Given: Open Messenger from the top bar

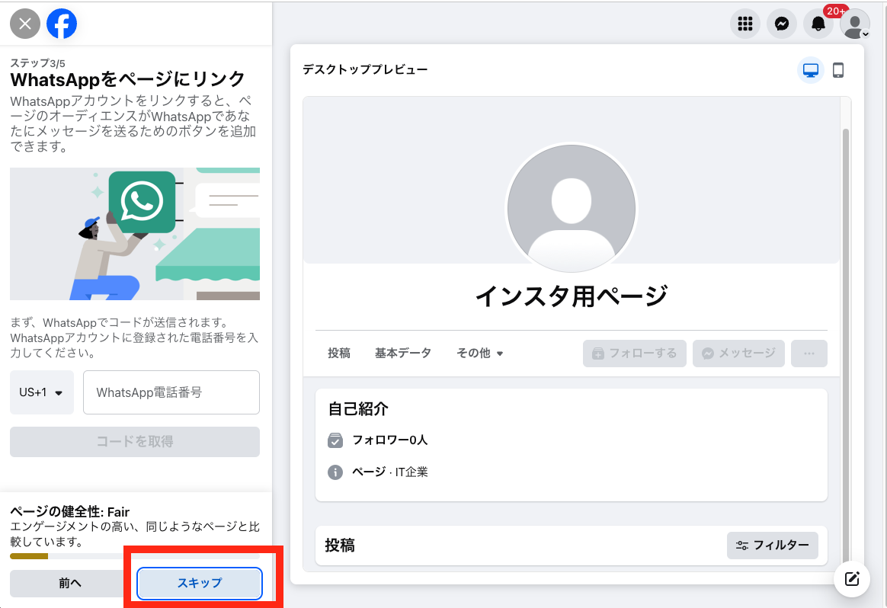Looking at the screenshot, I should (781, 24).
